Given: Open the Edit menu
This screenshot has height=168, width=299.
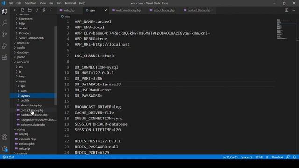Looking at the screenshot, I should [19, 3].
